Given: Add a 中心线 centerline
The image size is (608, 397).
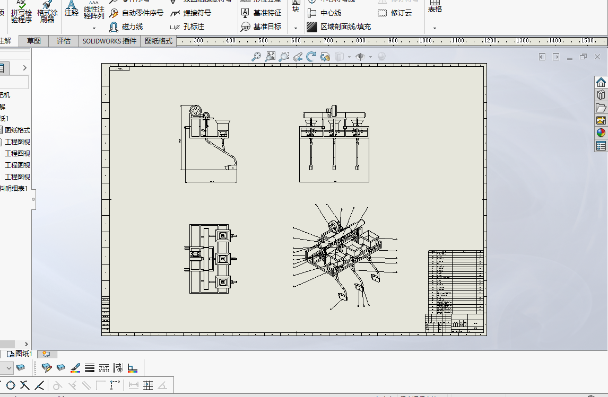Looking at the screenshot, I should click(324, 13).
